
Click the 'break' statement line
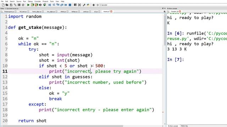55,99
